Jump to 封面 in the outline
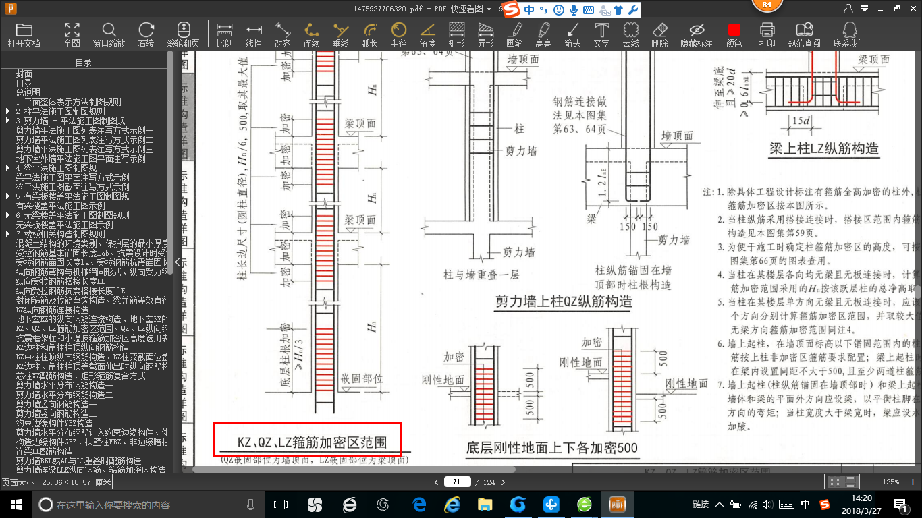Image resolution: width=922 pixels, height=518 pixels. (x=24, y=74)
